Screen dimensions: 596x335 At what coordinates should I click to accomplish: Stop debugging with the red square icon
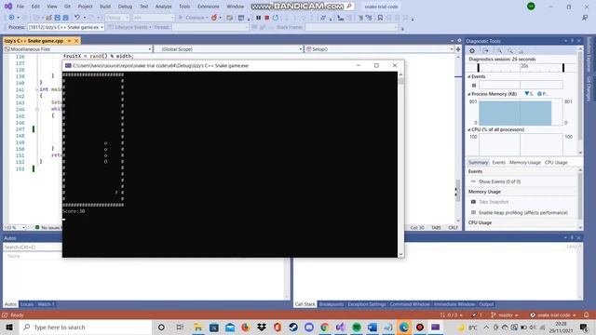click(267, 18)
